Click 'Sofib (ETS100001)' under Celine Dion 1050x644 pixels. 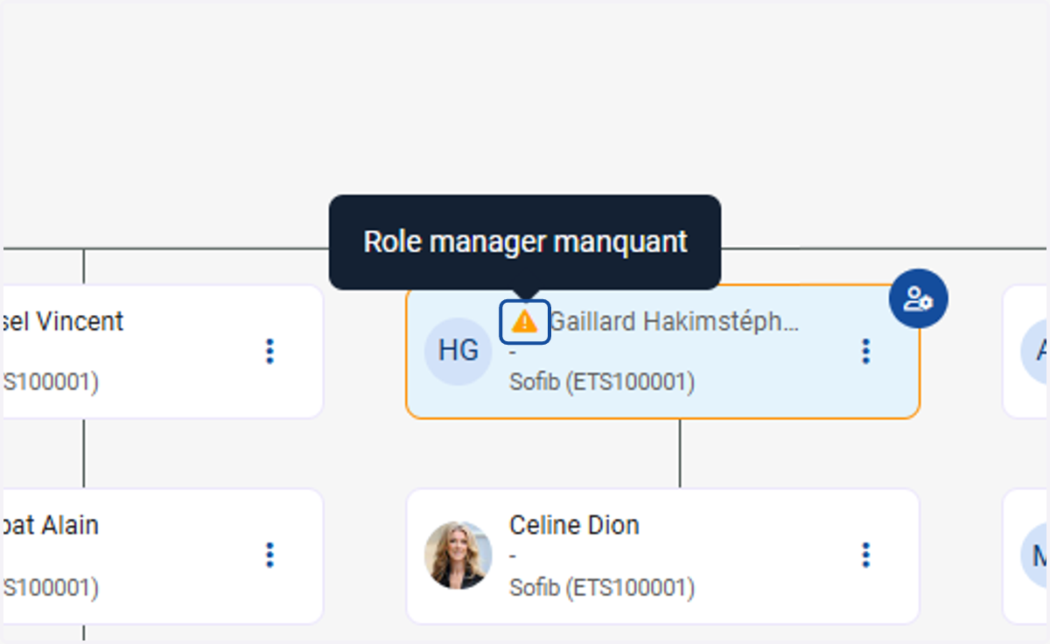pos(602,587)
